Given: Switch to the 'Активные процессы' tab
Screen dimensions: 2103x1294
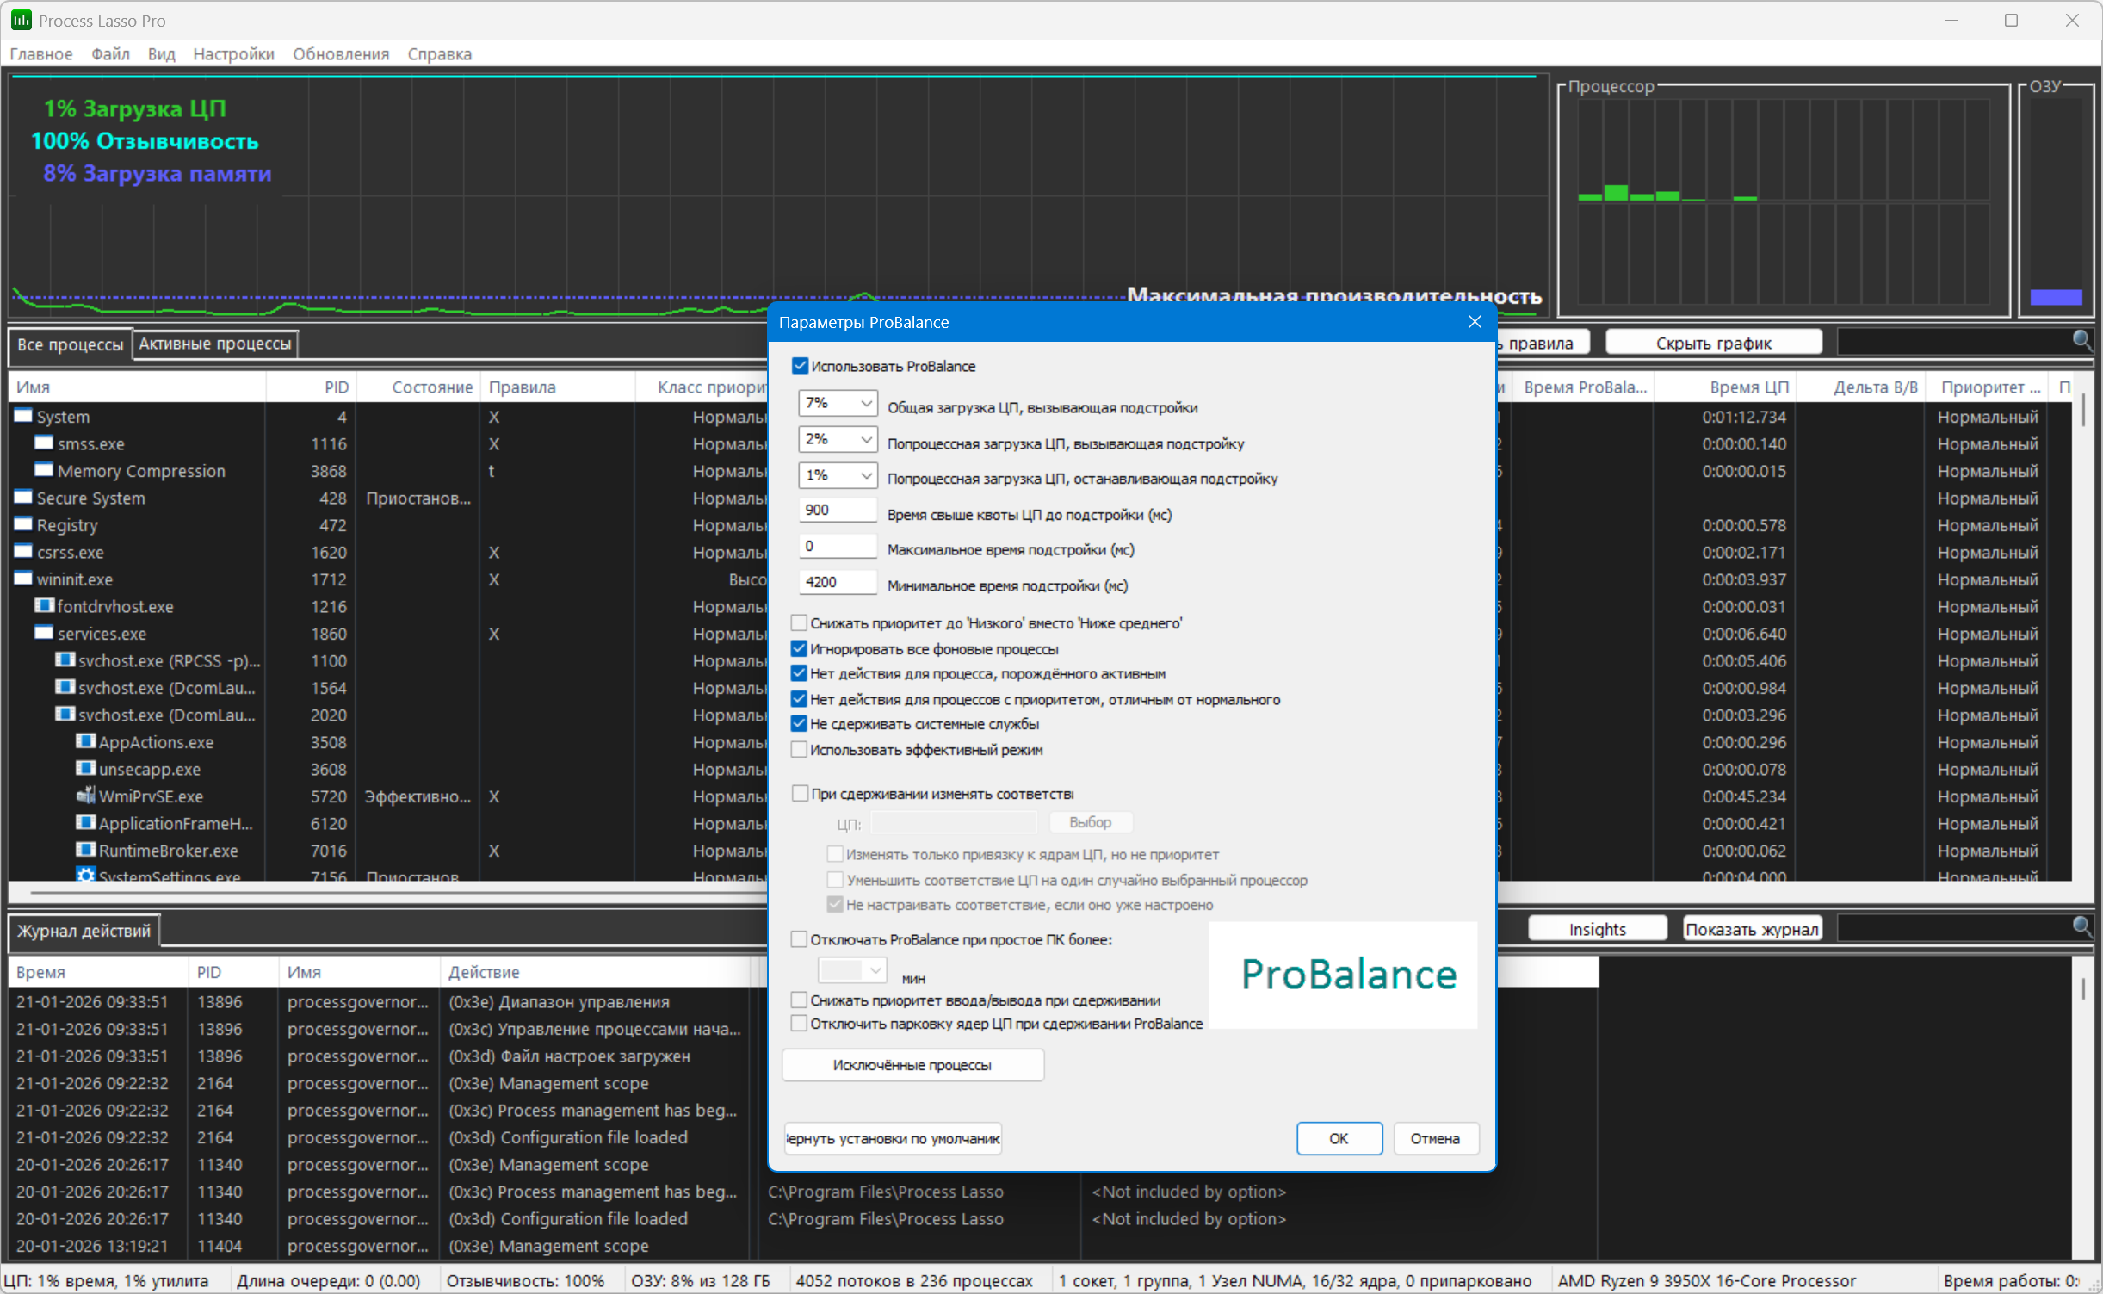Looking at the screenshot, I should [x=215, y=344].
